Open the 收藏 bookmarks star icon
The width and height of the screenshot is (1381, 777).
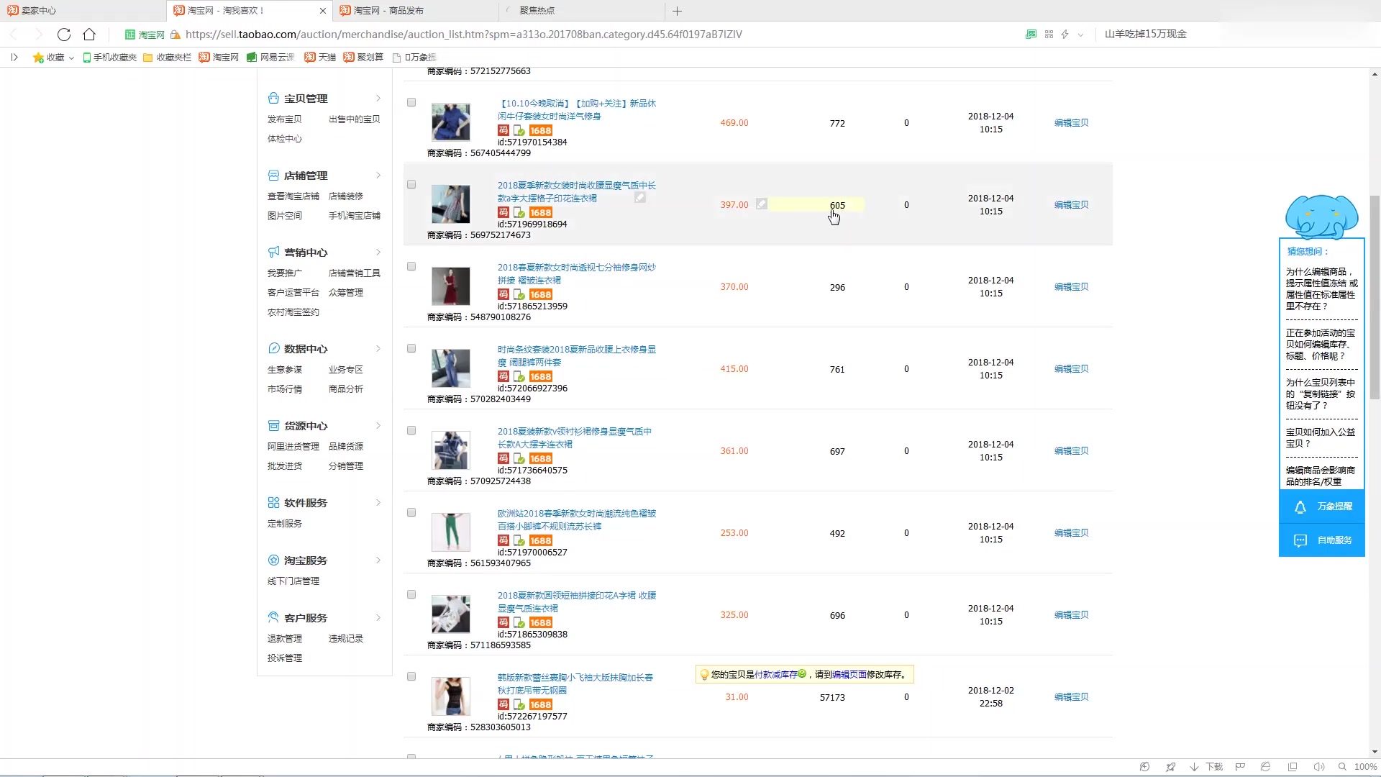[x=38, y=58]
